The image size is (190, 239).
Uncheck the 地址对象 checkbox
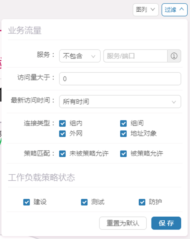tap(124, 134)
